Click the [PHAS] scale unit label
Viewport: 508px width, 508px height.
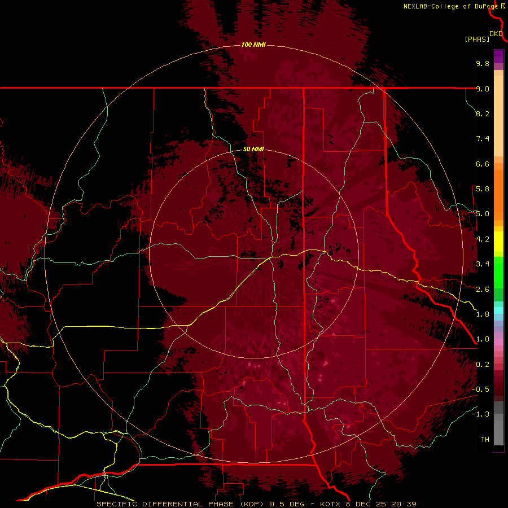(477, 39)
